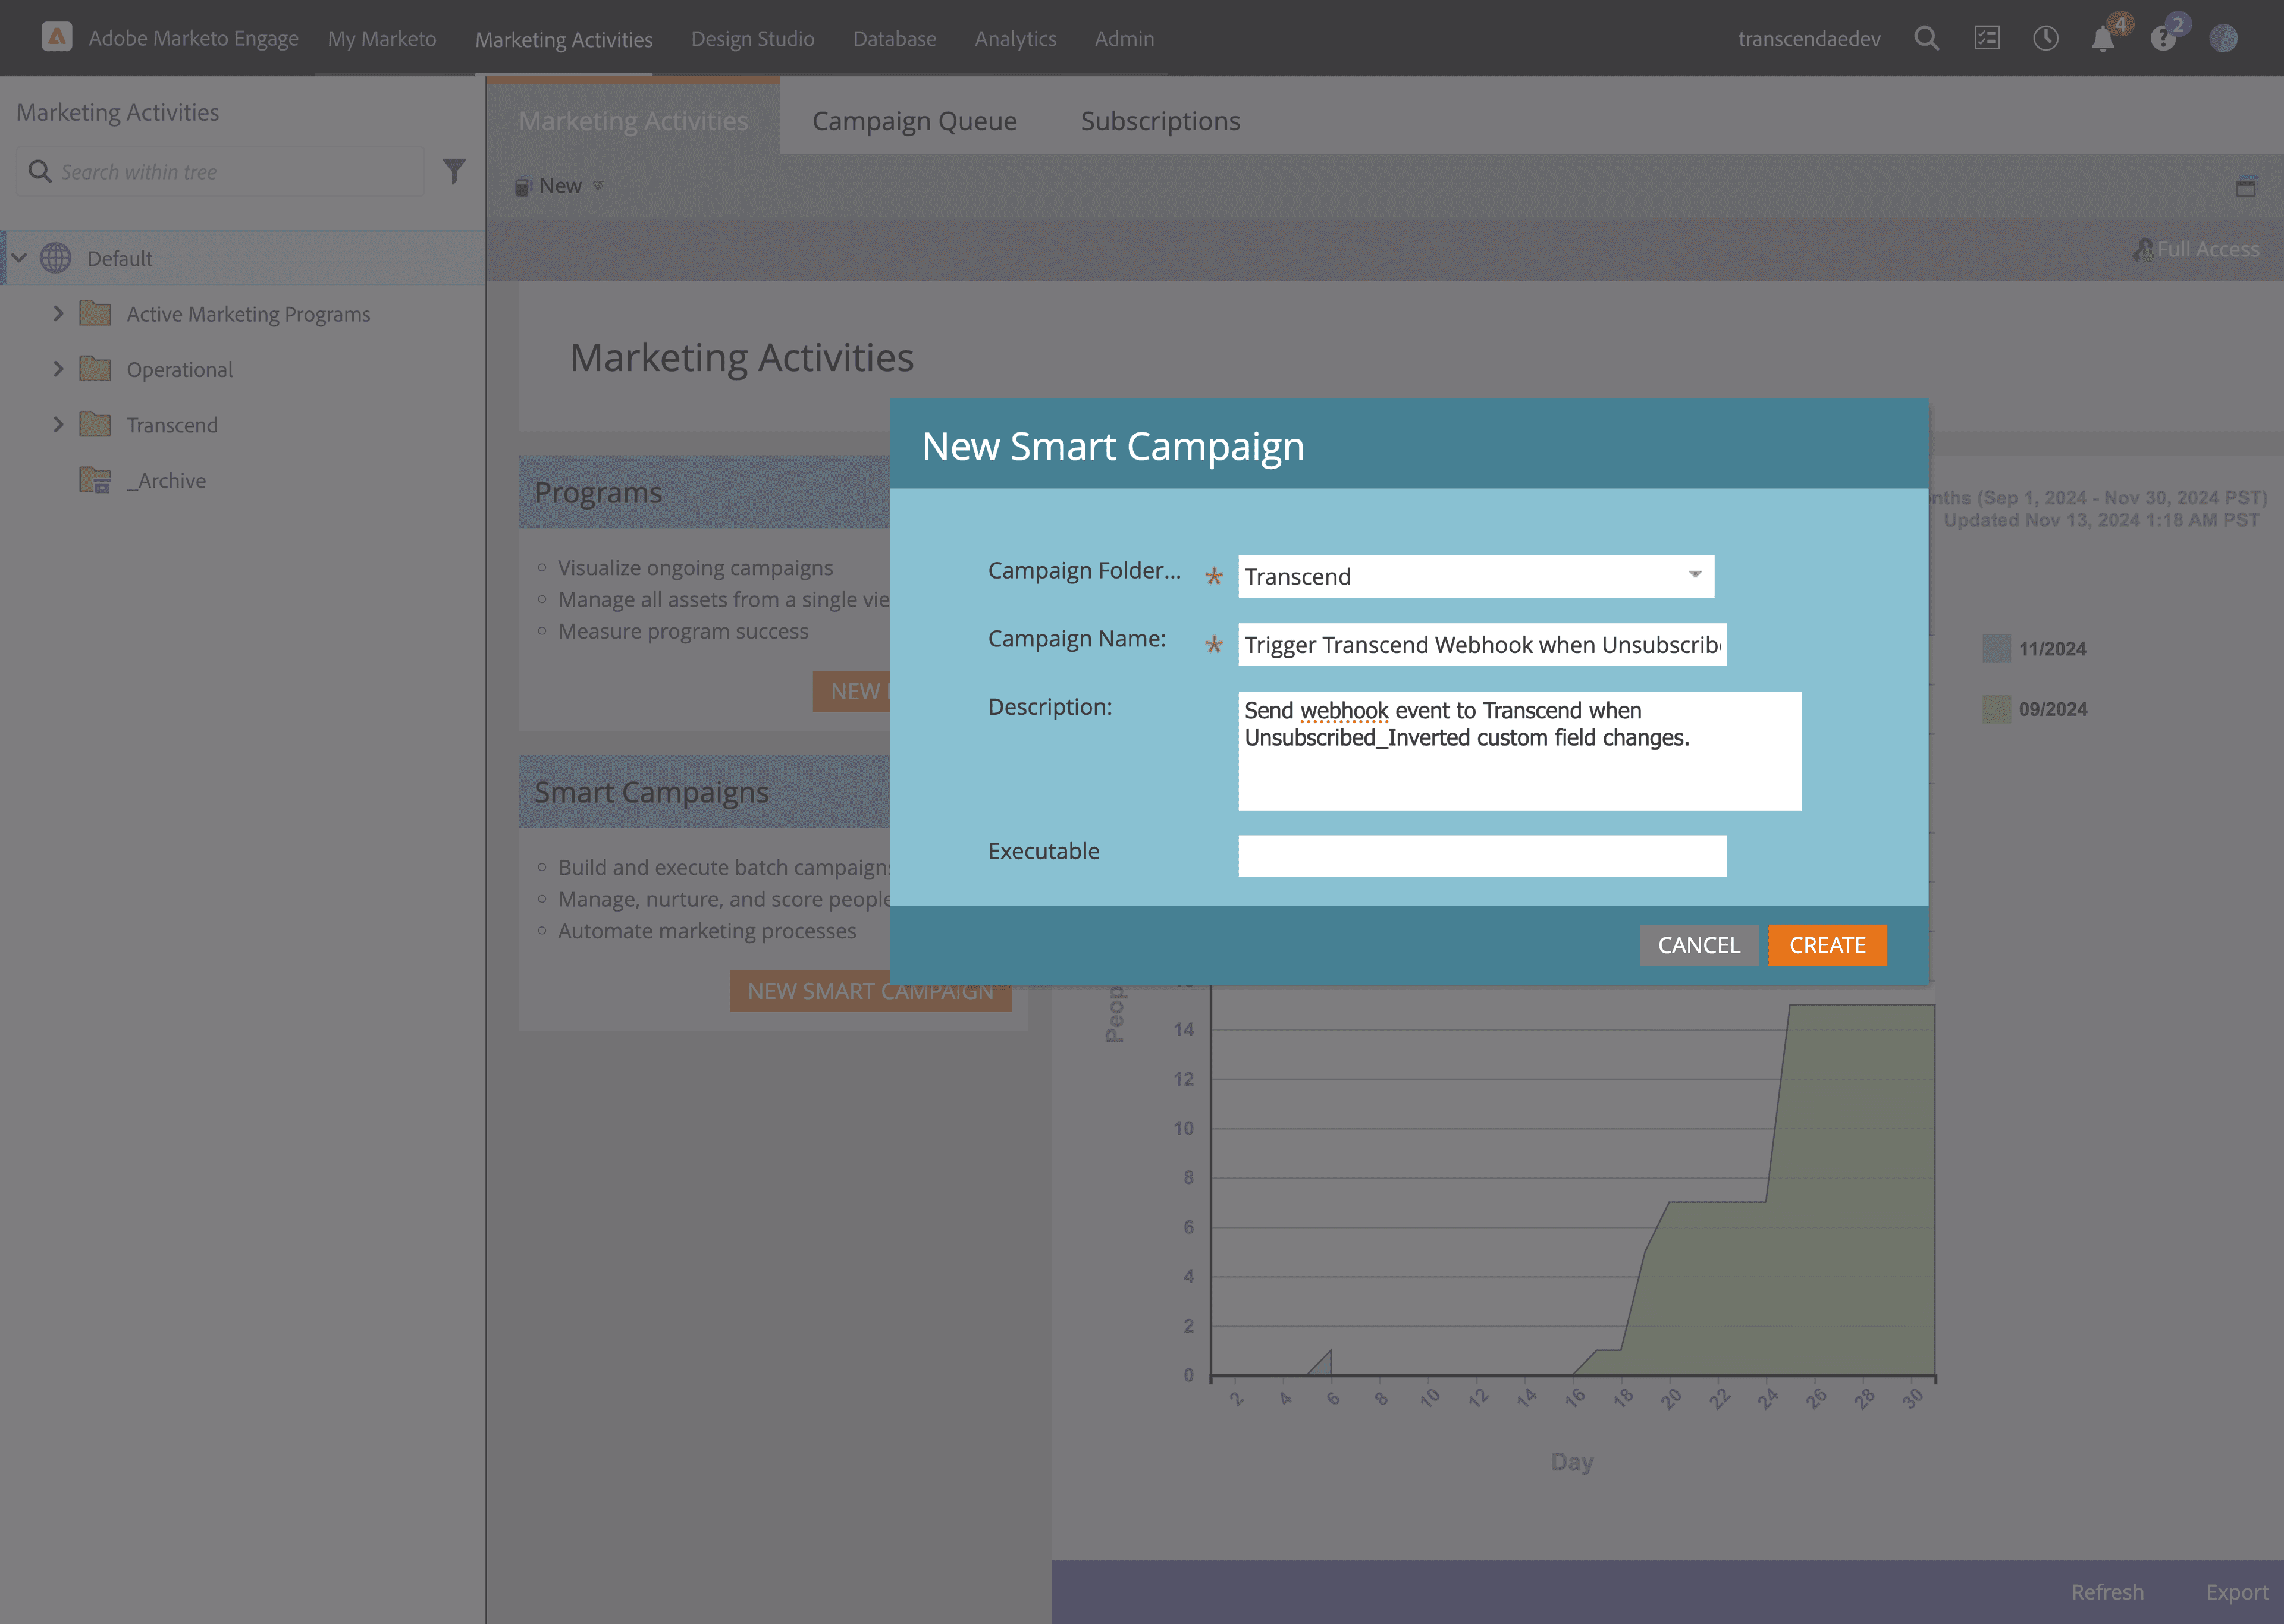Open the Subscriptions tab
Image resolution: width=2284 pixels, height=1624 pixels.
click(1160, 120)
